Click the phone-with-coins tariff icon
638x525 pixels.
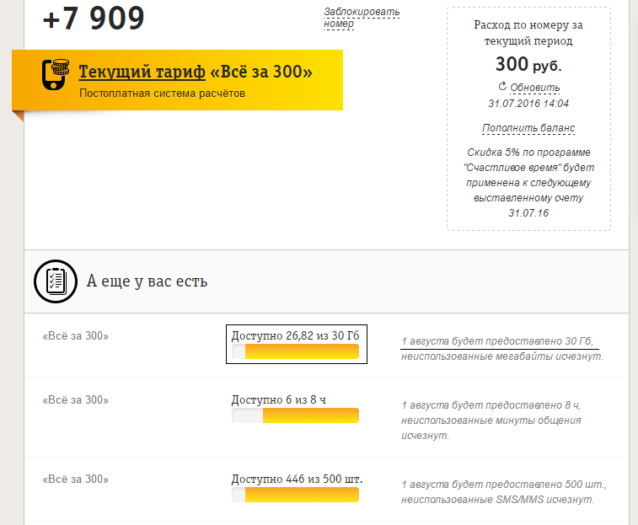(x=56, y=74)
